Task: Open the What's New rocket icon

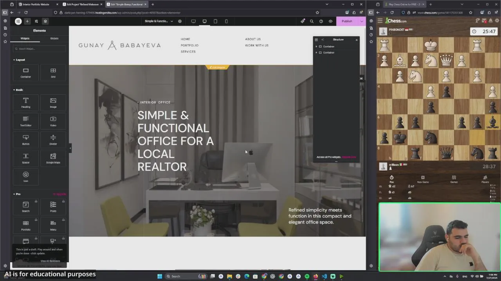Action: [x=303, y=21]
